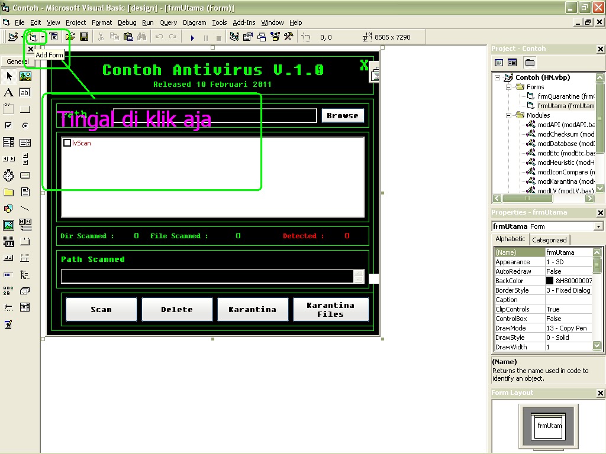Toggle Folders in the Project panel
606x454 pixels.
pos(530,63)
